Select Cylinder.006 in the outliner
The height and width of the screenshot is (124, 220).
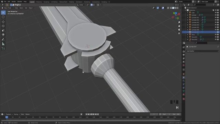point(195,30)
